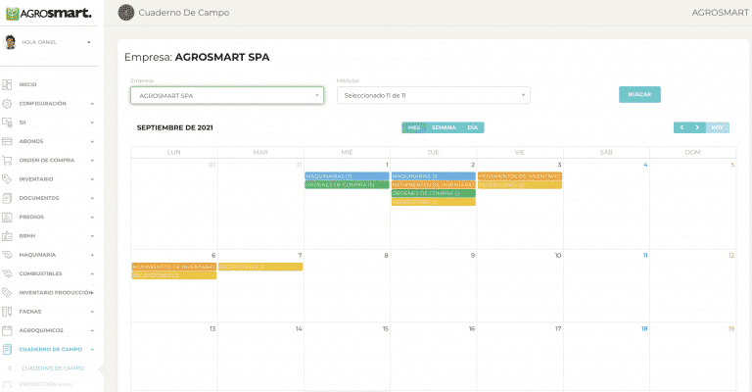Go to next month with right arrow

tap(697, 127)
